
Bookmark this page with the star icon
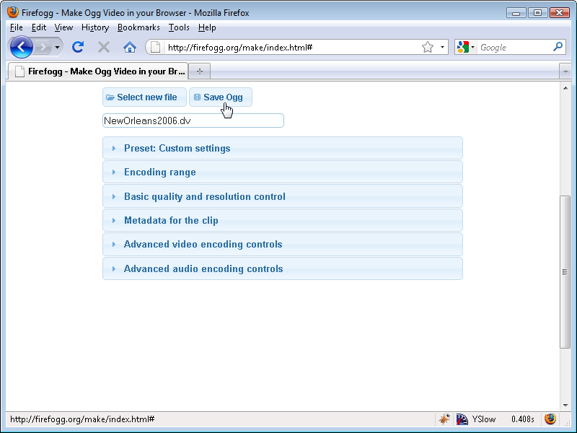[428, 48]
